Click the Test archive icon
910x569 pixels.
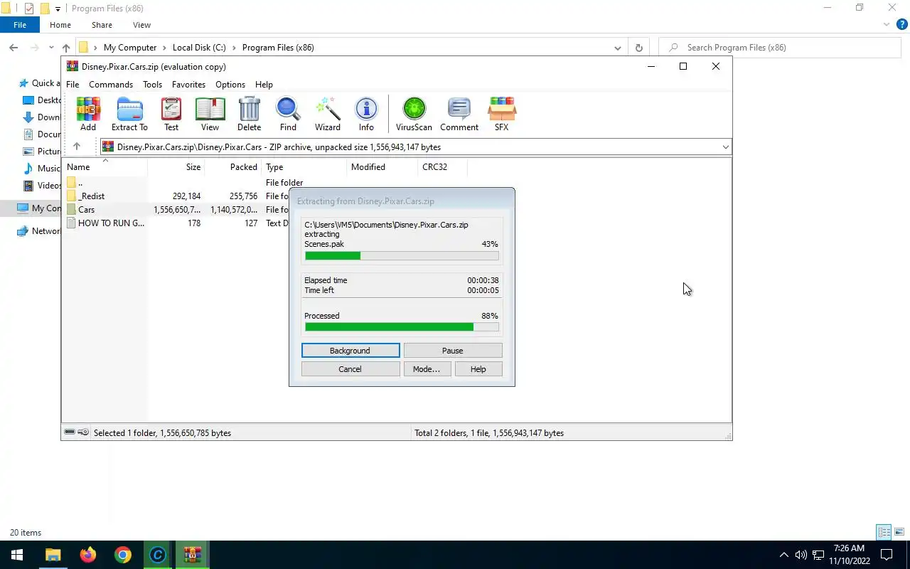[171, 114]
